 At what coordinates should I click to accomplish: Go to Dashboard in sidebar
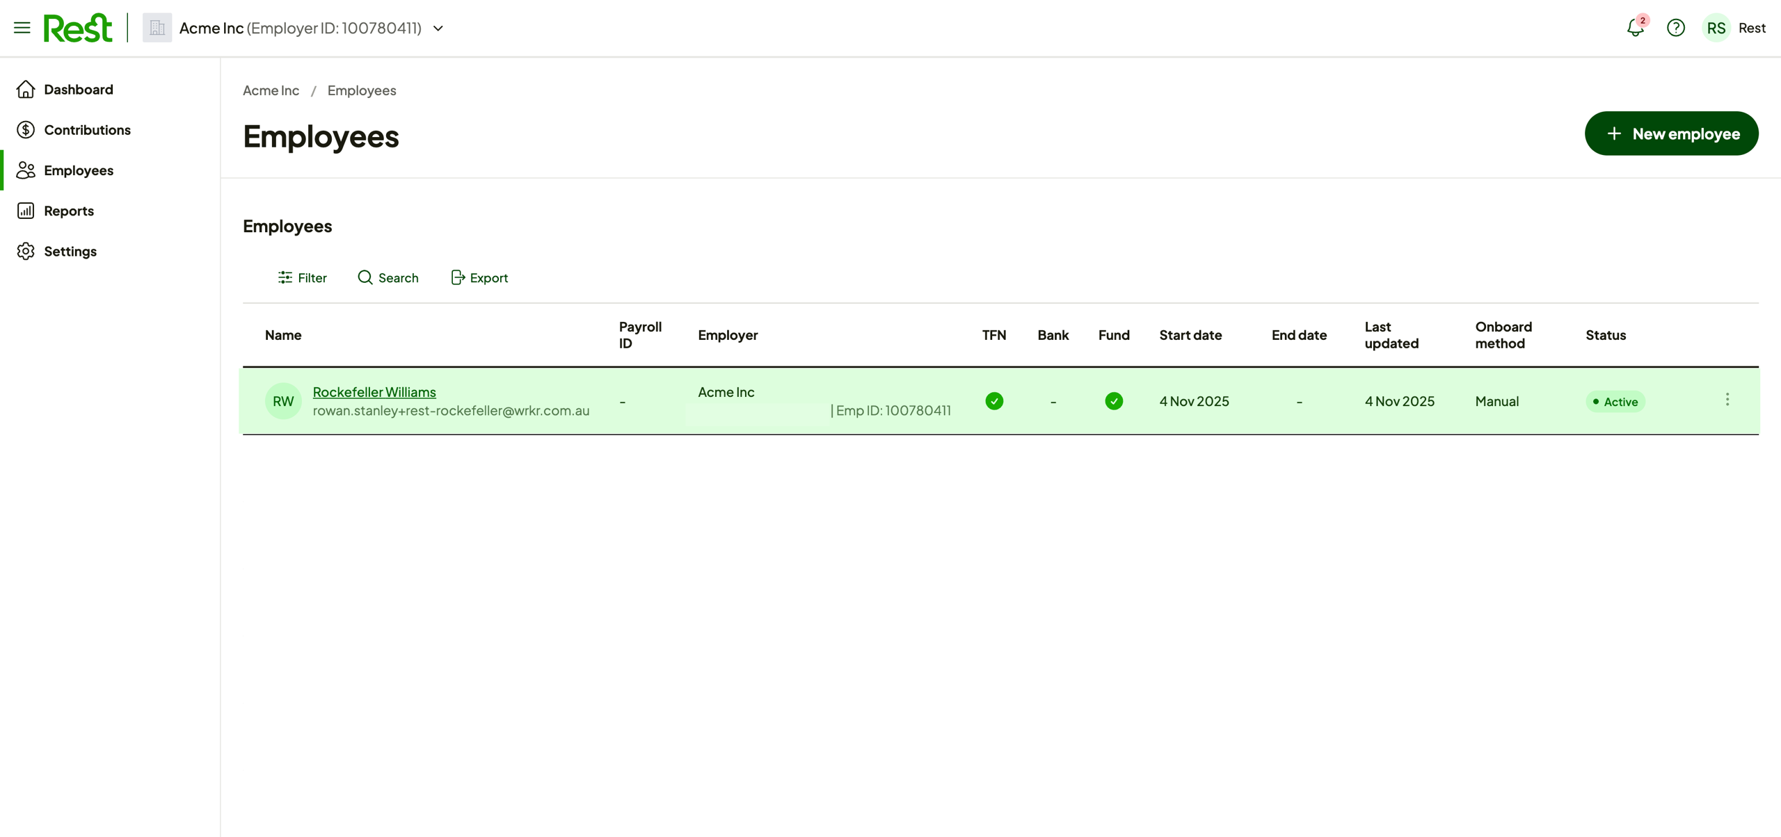[78, 90]
